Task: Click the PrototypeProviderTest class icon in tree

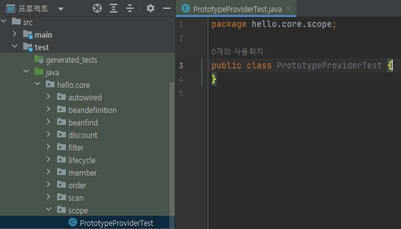Action: coord(73,222)
